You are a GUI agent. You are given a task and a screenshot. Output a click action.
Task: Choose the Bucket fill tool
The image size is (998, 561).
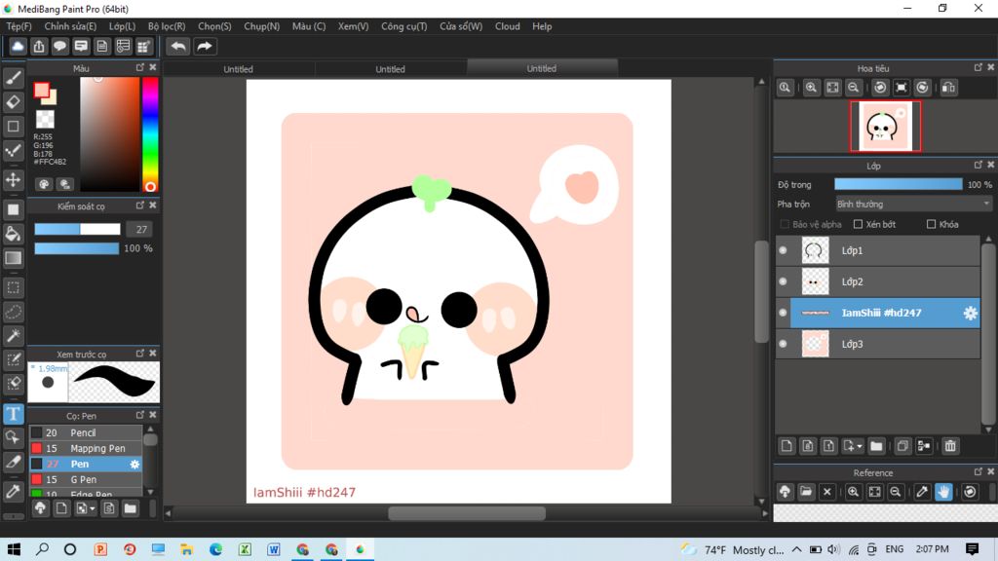(14, 234)
